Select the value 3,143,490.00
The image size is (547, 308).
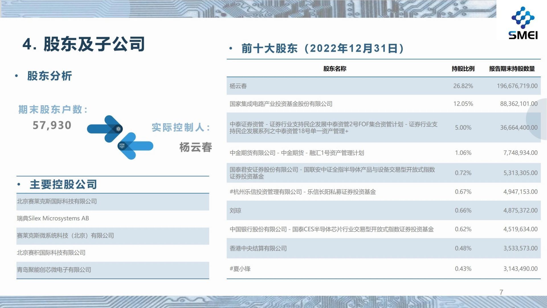[x=521, y=269]
